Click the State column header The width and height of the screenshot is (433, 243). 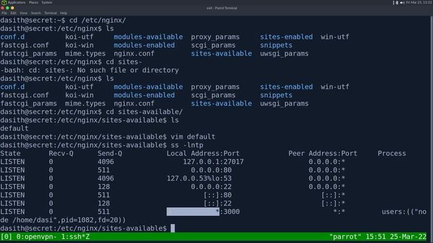point(11,153)
